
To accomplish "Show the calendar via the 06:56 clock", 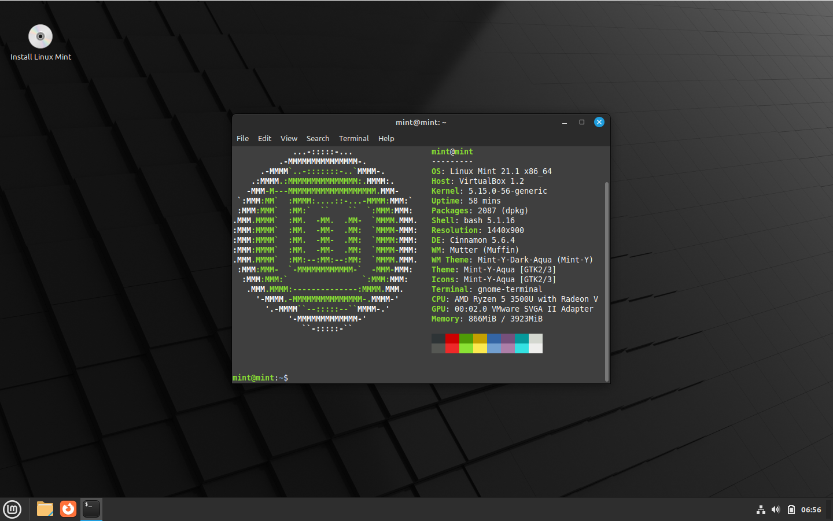I will point(811,509).
